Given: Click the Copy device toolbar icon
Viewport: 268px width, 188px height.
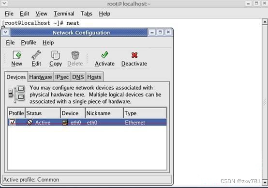Looking at the screenshot, I should 56,55.
